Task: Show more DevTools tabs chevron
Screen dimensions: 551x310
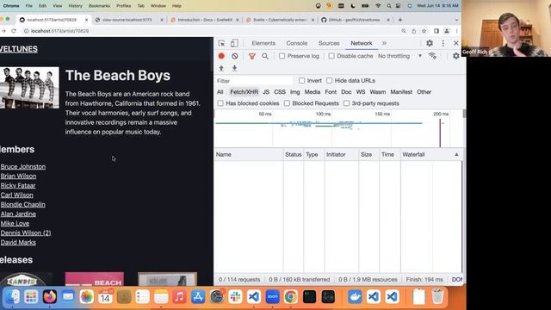Action: [384, 43]
